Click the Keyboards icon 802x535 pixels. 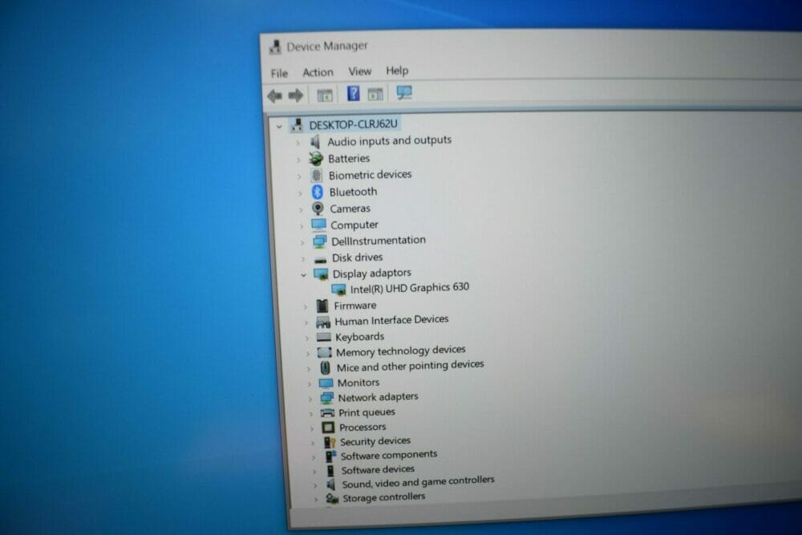click(324, 337)
